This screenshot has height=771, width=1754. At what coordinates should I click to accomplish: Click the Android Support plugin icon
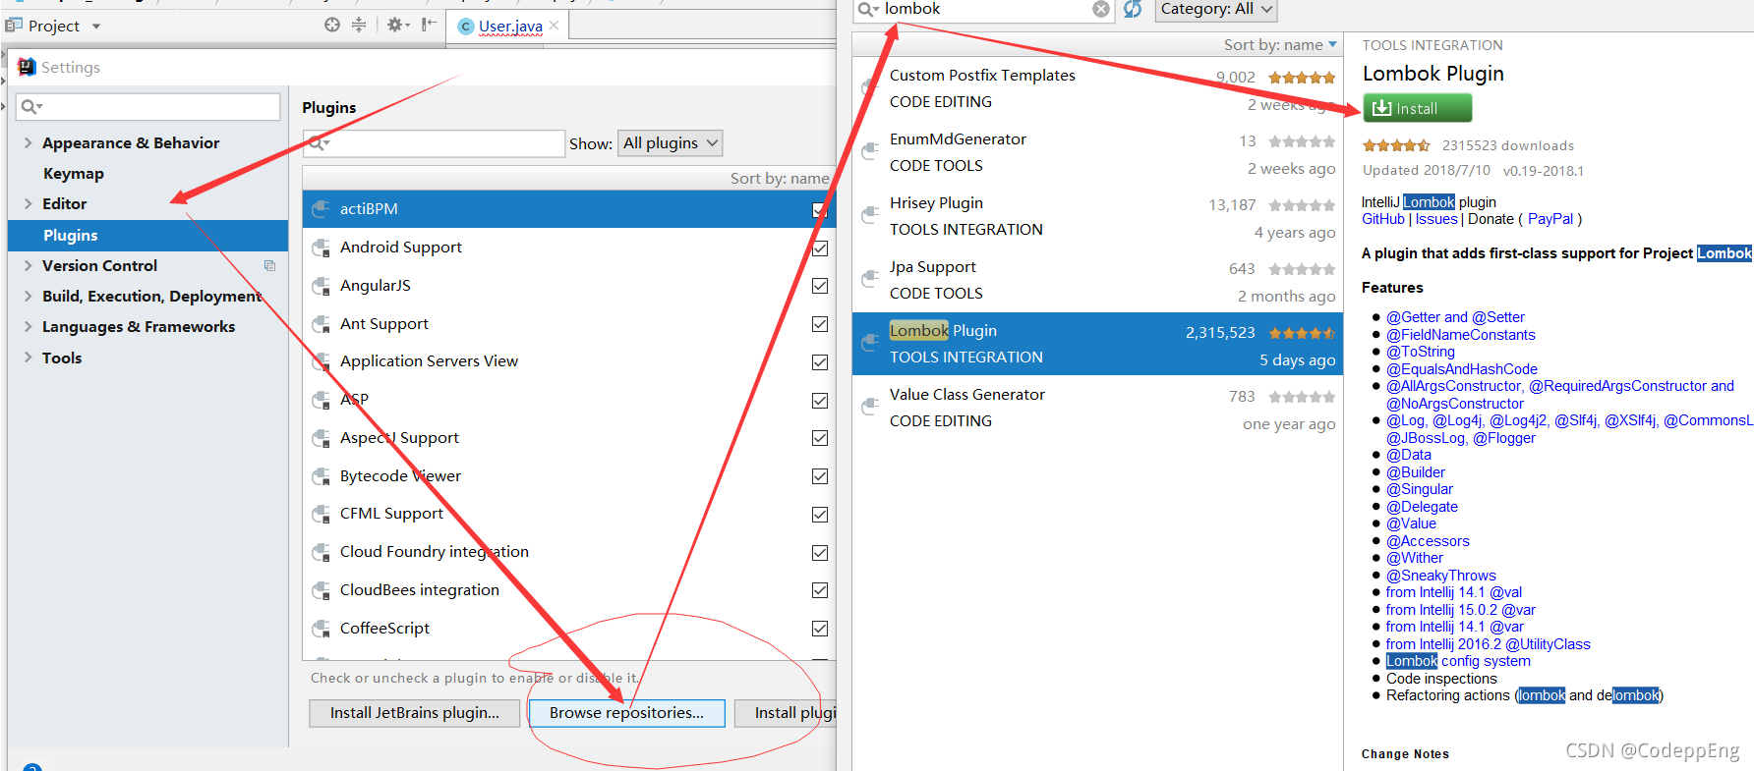point(321,248)
